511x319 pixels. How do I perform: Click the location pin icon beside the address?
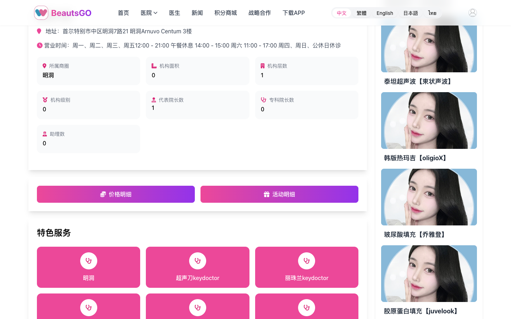[39, 31]
